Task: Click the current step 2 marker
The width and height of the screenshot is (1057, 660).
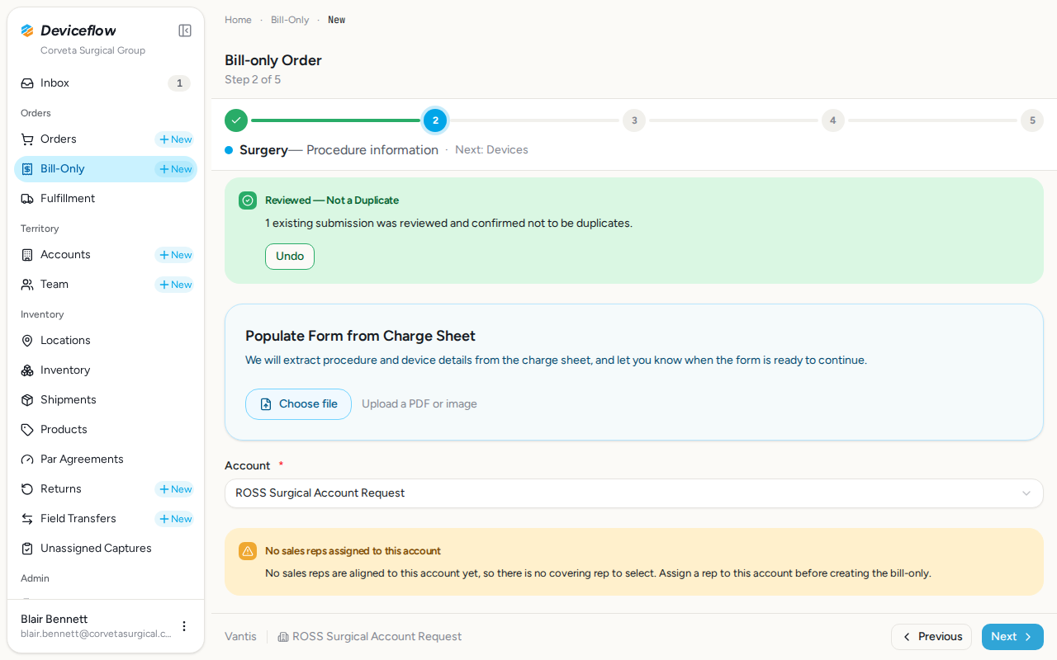Action: coord(435,120)
